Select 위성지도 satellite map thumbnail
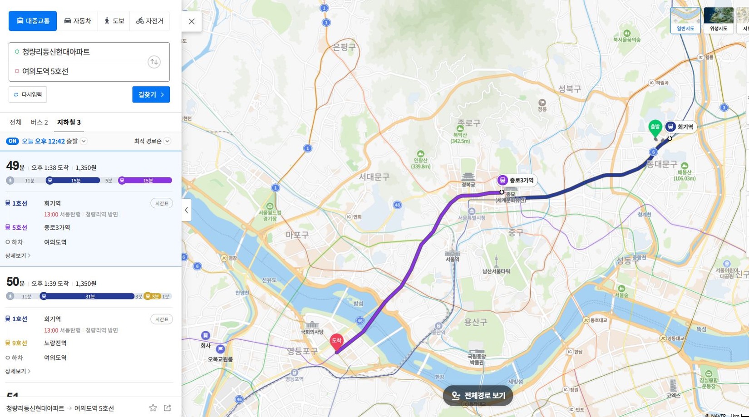749x417 pixels. click(x=719, y=20)
